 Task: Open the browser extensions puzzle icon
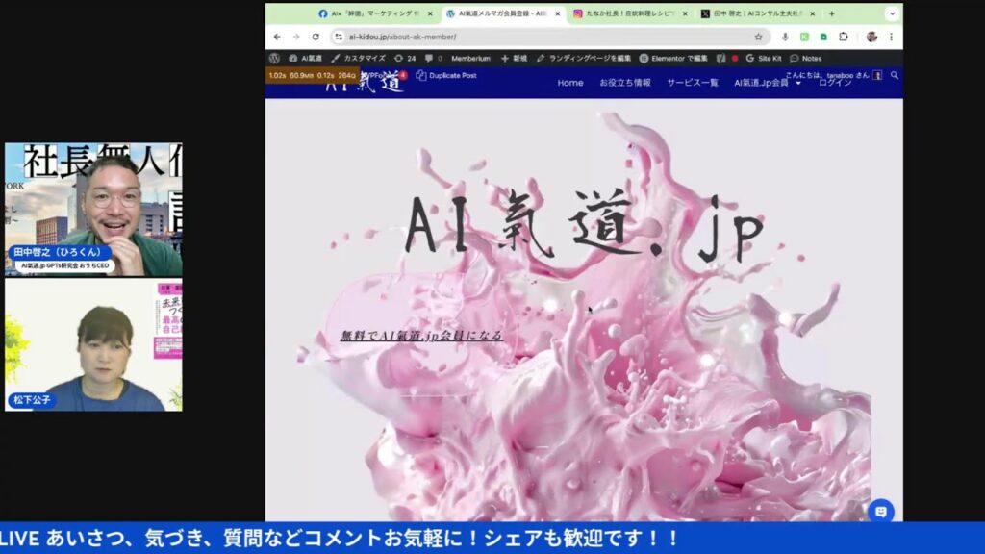coord(844,37)
